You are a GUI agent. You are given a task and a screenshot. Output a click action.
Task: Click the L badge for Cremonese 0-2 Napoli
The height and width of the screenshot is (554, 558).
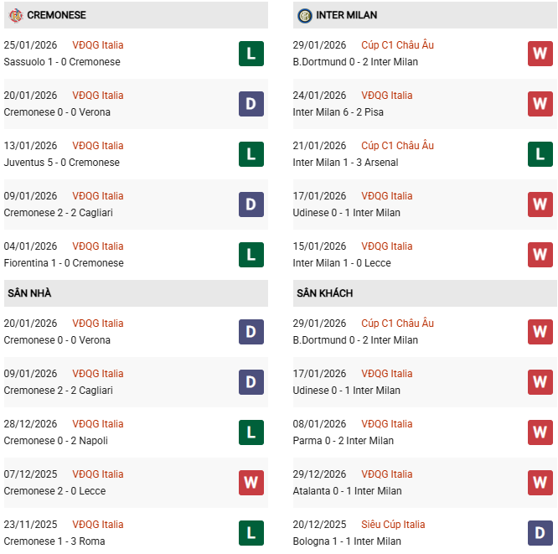[x=251, y=432]
